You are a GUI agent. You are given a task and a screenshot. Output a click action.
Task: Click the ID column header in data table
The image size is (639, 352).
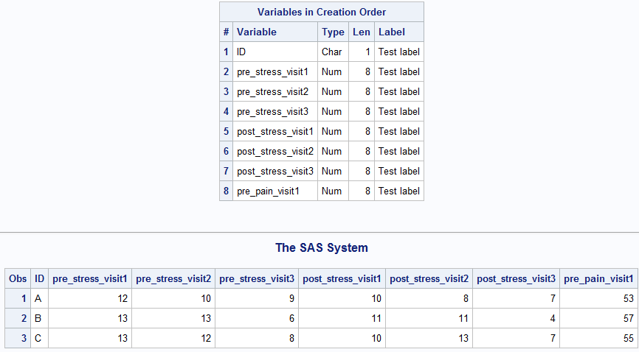coord(40,278)
